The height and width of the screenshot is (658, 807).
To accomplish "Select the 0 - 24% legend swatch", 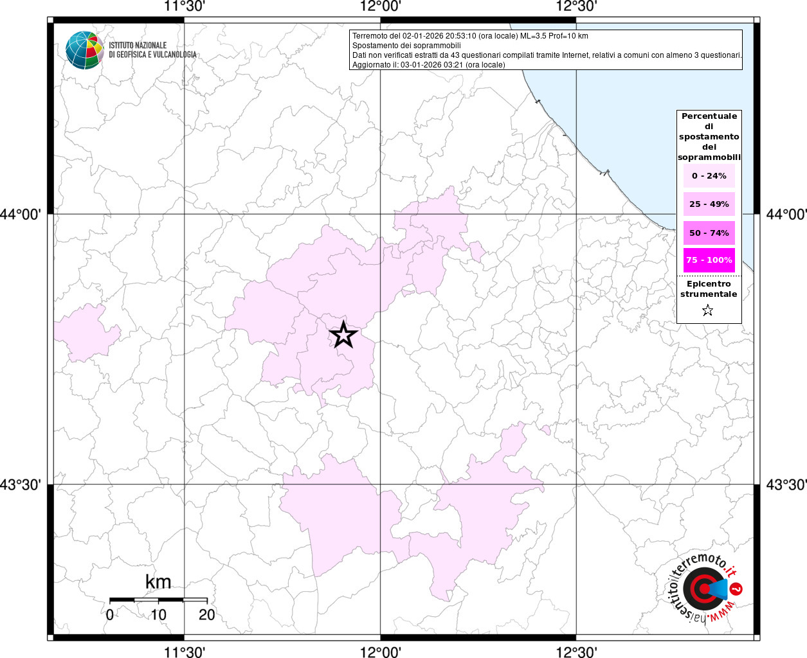I will tap(709, 175).
